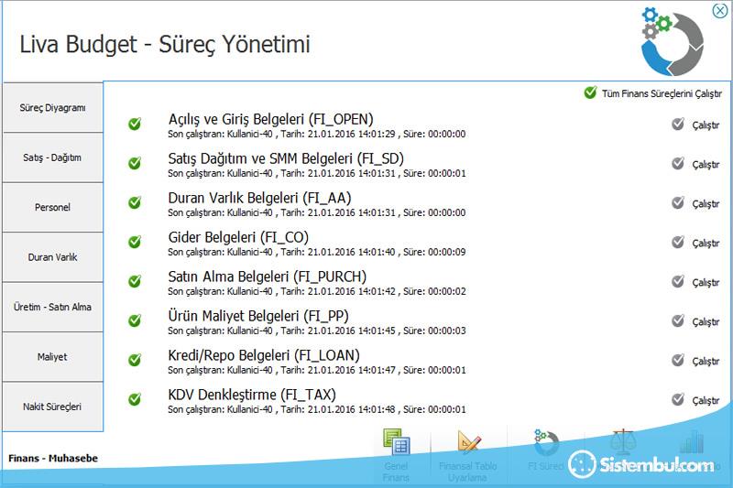This screenshot has height=488, width=733.
Task: Click the run details line ending 14:01:42
Action: coord(316,291)
